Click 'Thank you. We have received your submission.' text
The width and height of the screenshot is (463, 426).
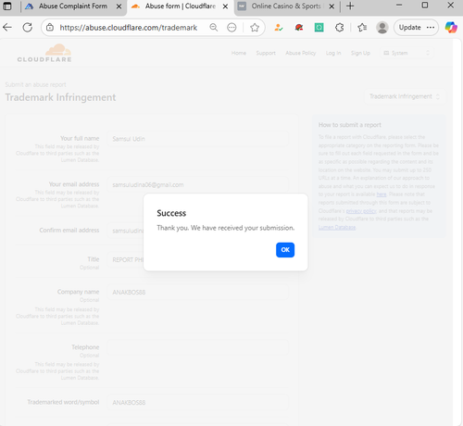pyautogui.click(x=226, y=228)
